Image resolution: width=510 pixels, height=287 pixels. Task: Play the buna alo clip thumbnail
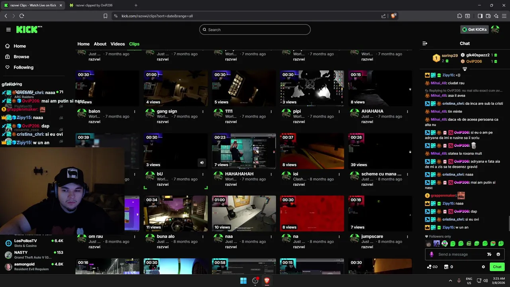click(x=176, y=214)
